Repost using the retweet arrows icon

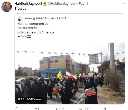pyautogui.click(x=37, y=109)
